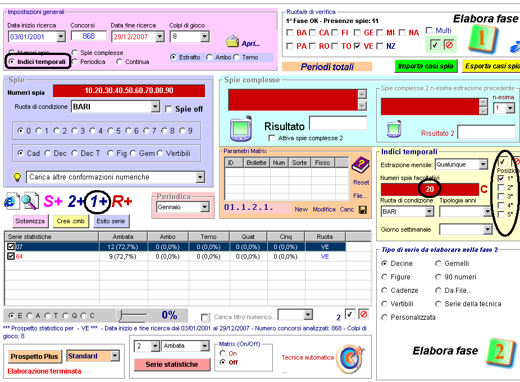
Task: Enable Attiva spie complesse 2
Action: [x=272, y=138]
